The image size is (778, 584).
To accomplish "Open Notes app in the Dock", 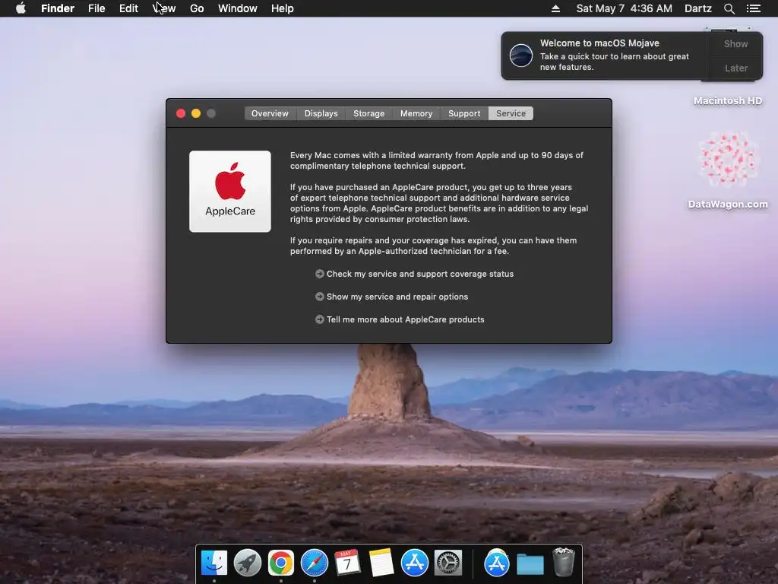I will pos(381,563).
